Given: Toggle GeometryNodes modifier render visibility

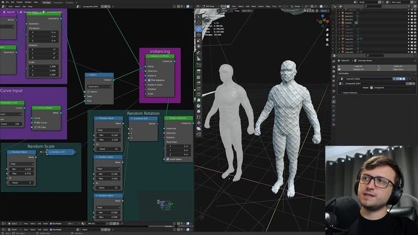Looking at the screenshot, I should pos(404,79).
